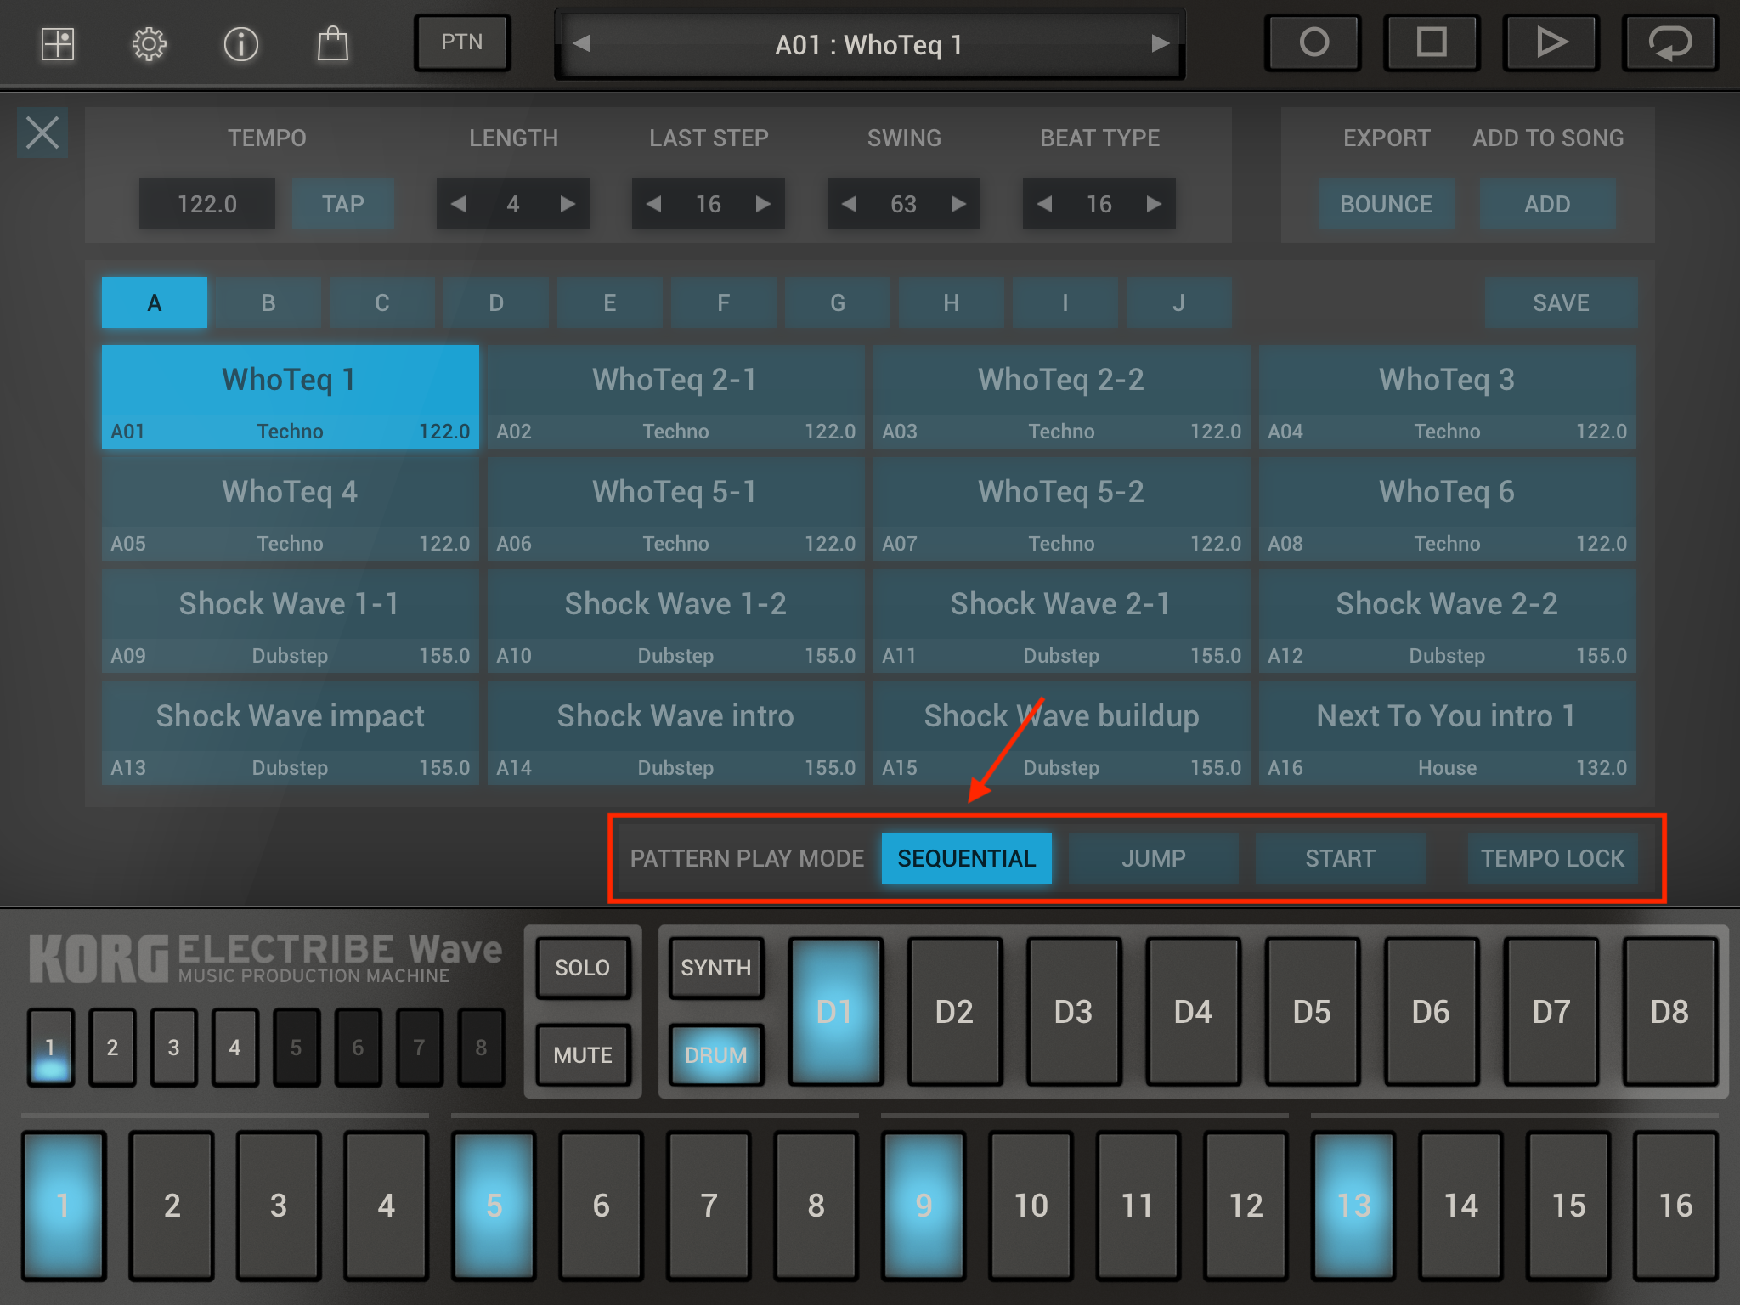Click the stop square button

[x=1432, y=42]
